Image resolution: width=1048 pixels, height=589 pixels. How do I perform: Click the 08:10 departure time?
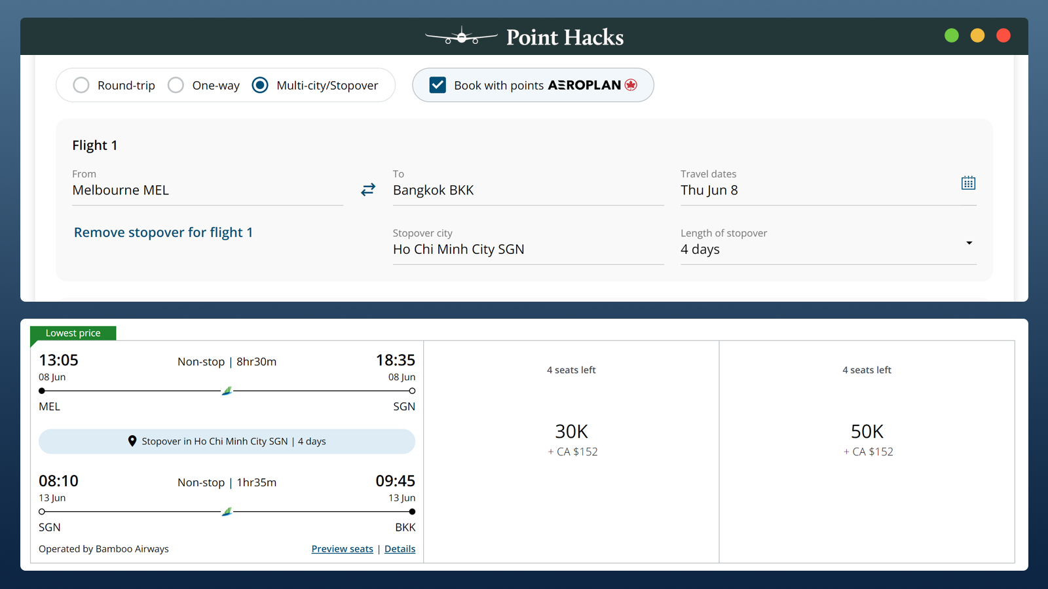point(58,481)
